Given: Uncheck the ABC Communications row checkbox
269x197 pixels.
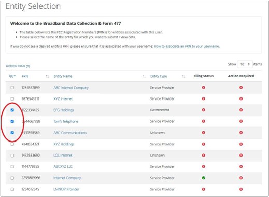Looking at the screenshot, I should [x=12, y=133].
